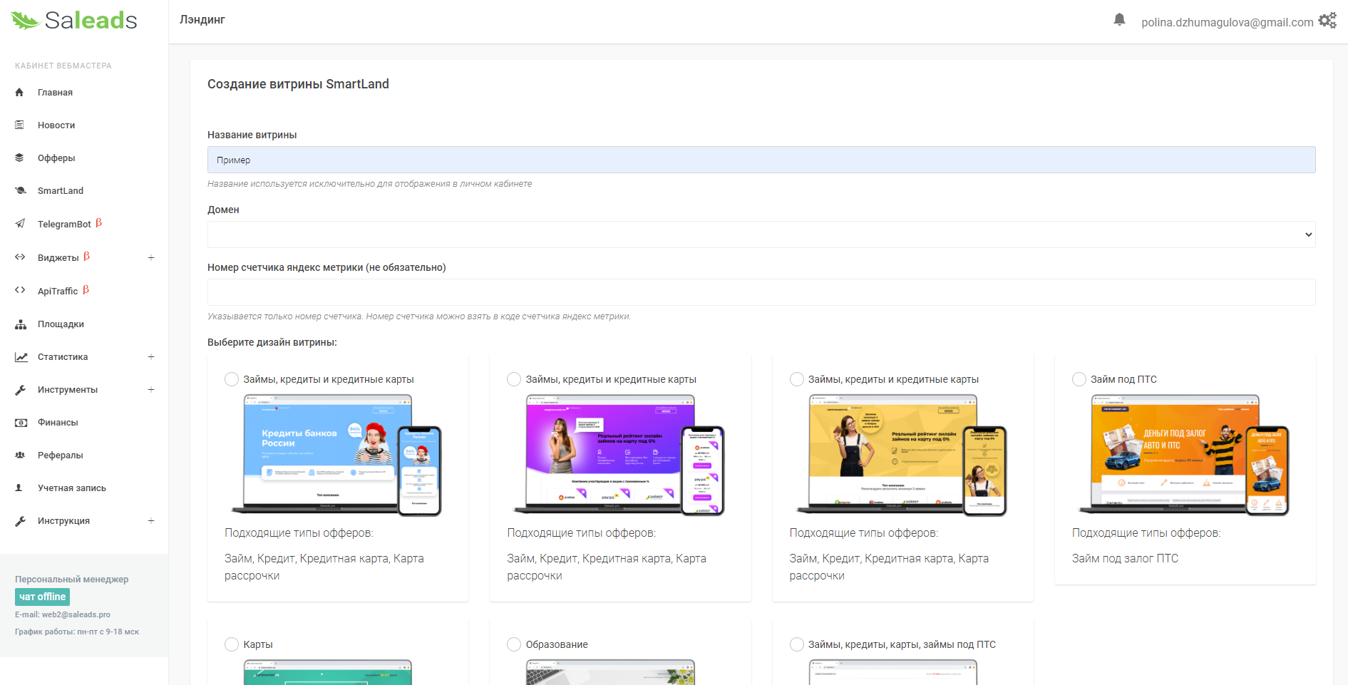Click the 'Создание витрины SmartLand' heading
Image resolution: width=1348 pixels, height=685 pixels.
[x=298, y=84]
